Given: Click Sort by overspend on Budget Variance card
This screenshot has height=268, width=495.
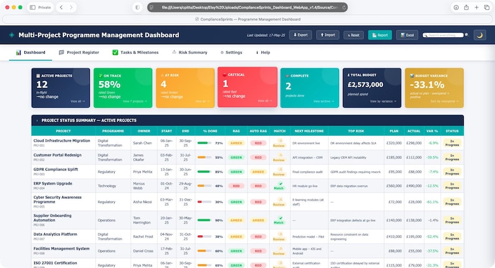Looking at the screenshot, I should [x=445, y=102].
